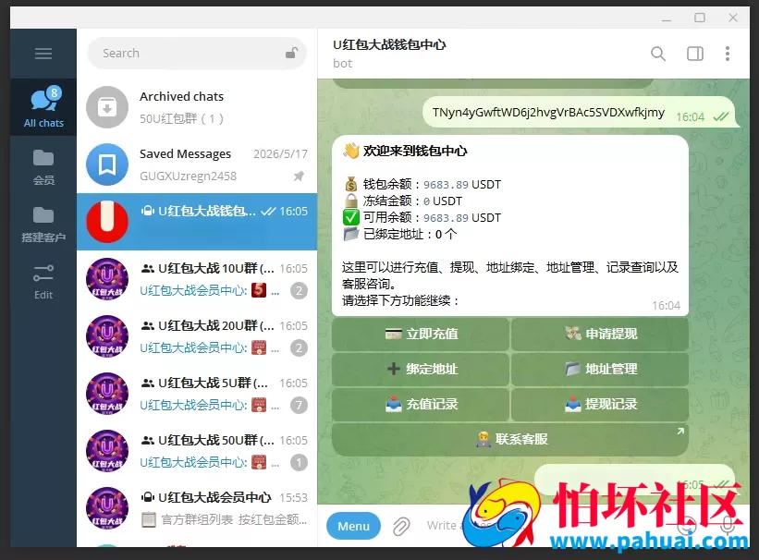This screenshot has width=759, height=560.
Task: Click the chat title U红包大战钱包中心
Action: coord(389,45)
